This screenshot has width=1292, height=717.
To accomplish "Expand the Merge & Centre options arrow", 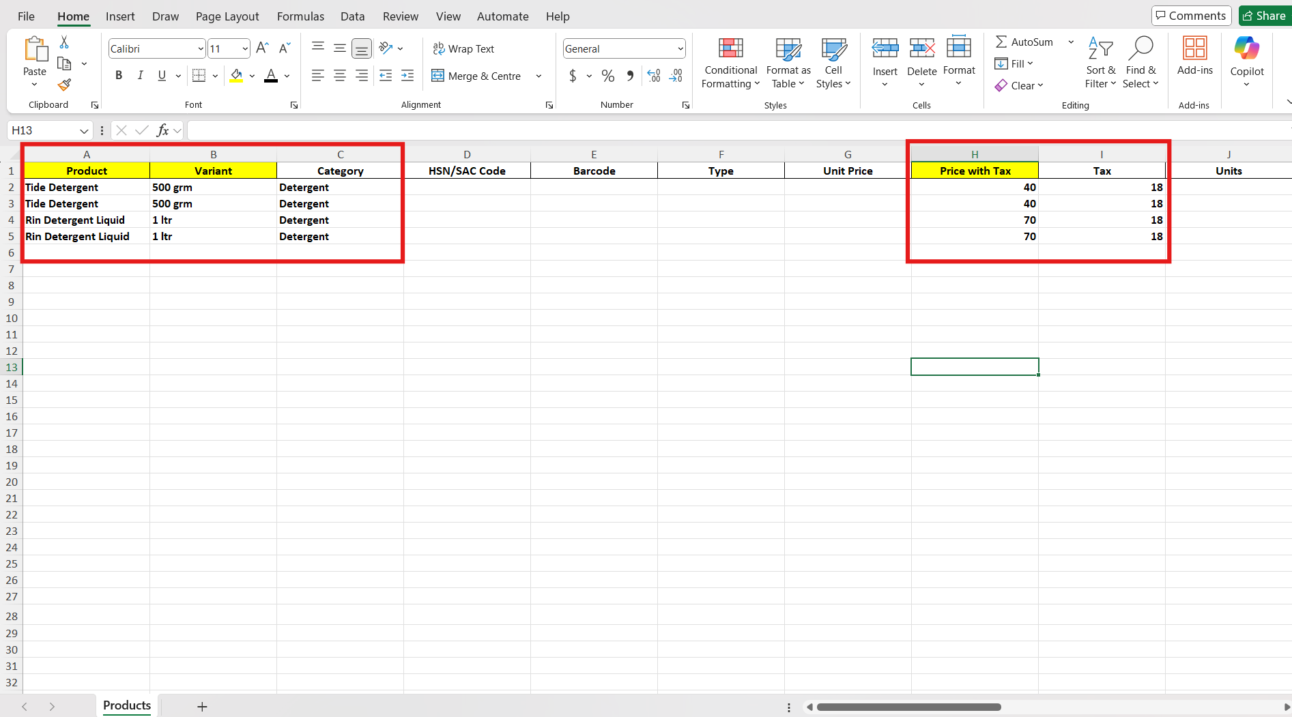I will point(539,76).
